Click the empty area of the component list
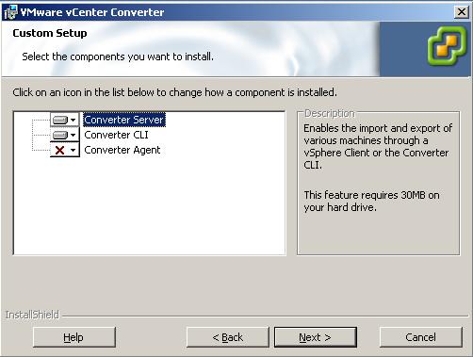The width and height of the screenshot is (473, 357). click(150, 207)
